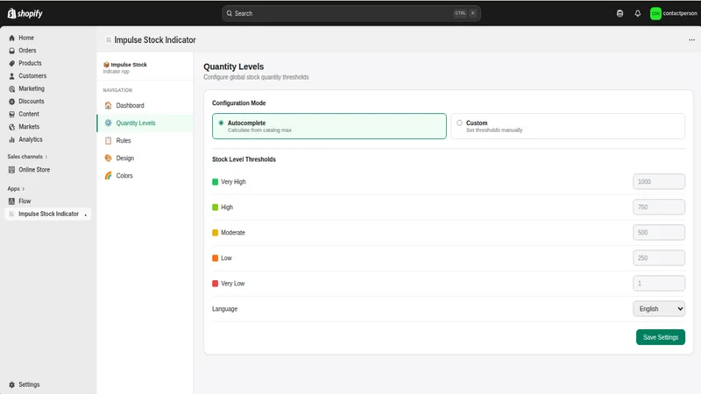Open the Products link in sidebar

pos(30,63)
